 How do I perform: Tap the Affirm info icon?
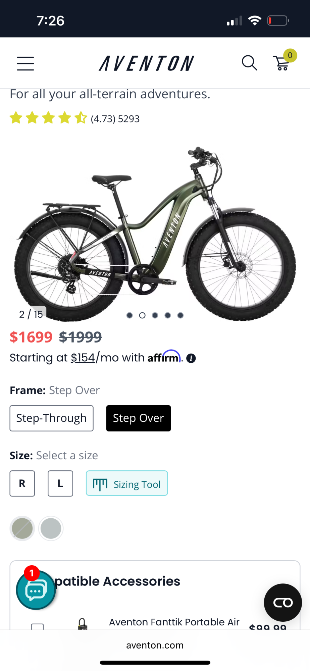(191, 358)
